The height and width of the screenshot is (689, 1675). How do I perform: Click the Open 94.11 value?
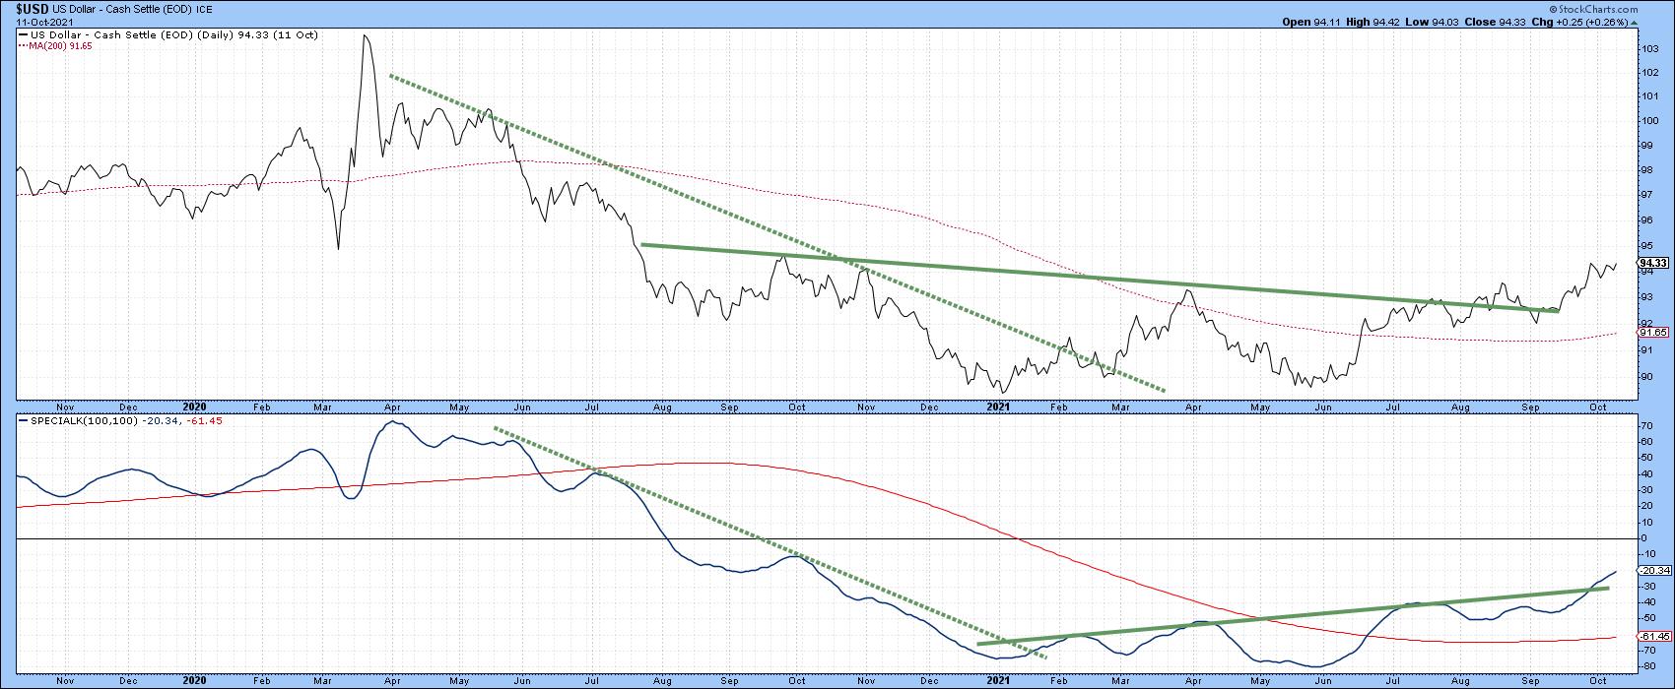tap(1311, 22)
